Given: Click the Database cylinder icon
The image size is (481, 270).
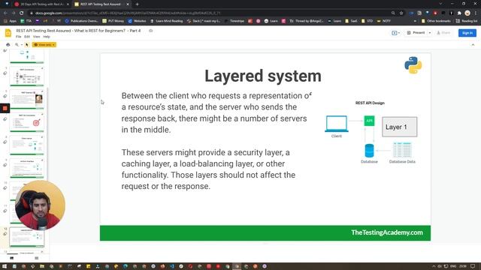Looking at the screenshot, I should pyautogui.click(x=369, y=151).
